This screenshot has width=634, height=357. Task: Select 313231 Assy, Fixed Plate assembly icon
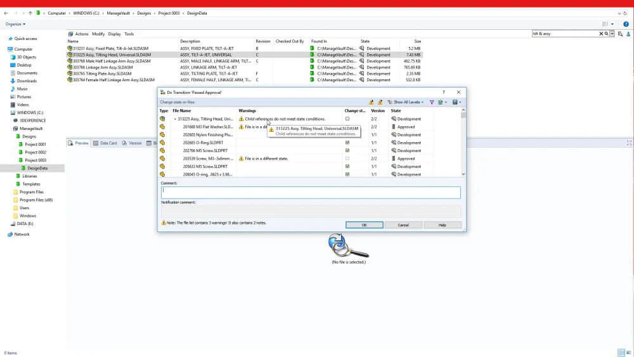tap(70, 49)
